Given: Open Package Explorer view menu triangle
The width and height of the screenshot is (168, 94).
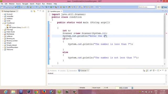Looking at the screenshot, I should (38, 11).
